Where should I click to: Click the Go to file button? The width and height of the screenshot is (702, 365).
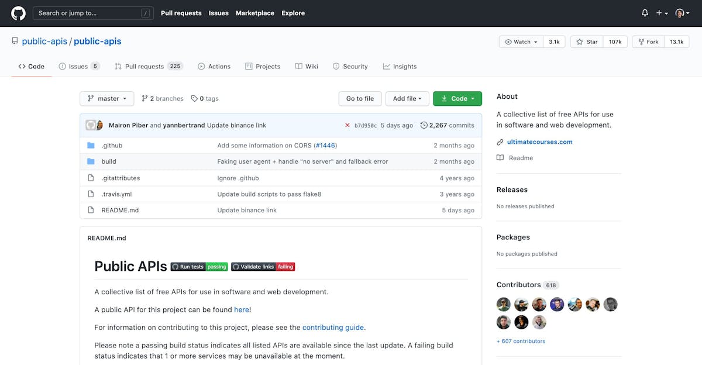tap(359, 98)
